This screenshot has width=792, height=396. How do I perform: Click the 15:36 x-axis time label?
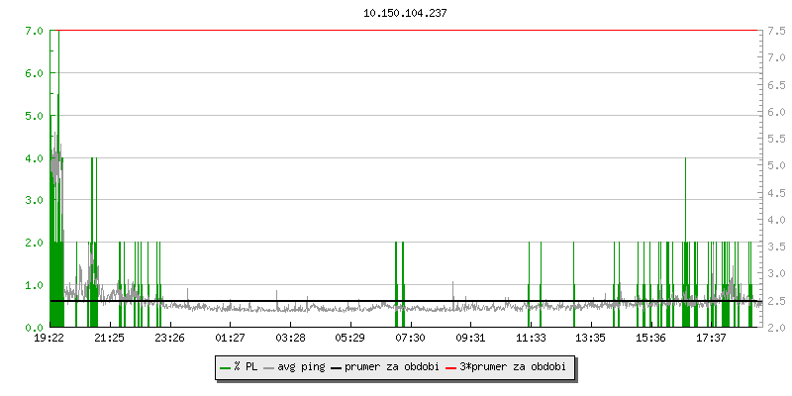click(x=651, y=339)
